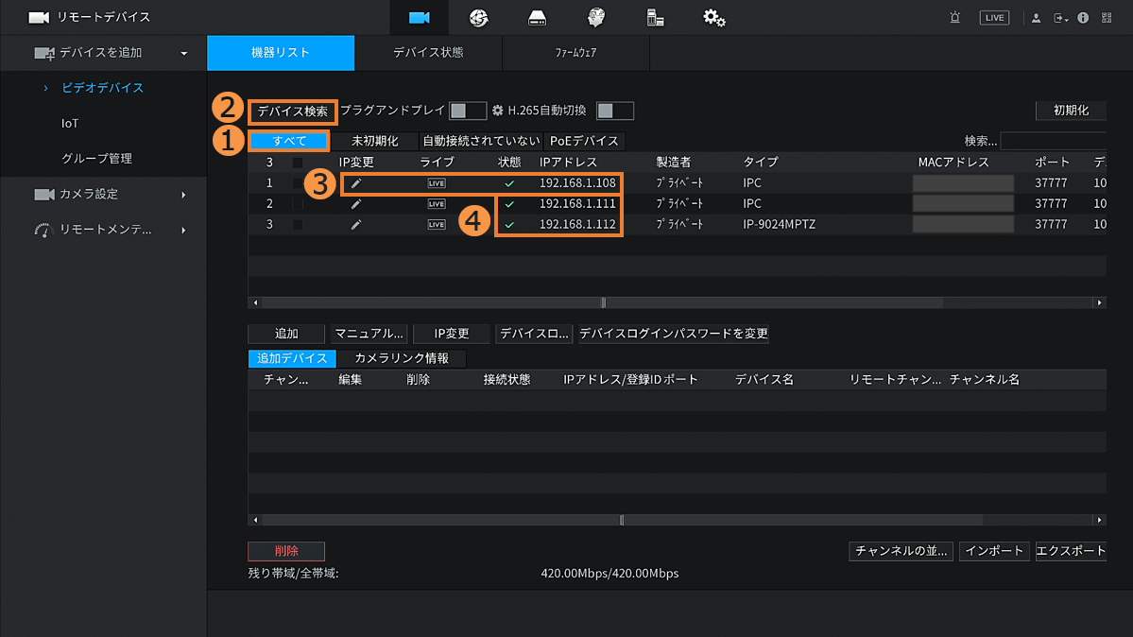Click the デバイス検索 button
1133x637 pixels.
click(293, 112)
